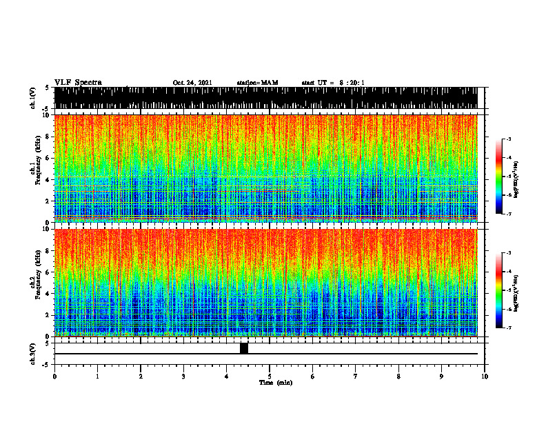Image resolution: width=546 pixels, height=422 pixels.
Task: Click the black pulse marker in ch.3 trace
Action: point(244,348)
